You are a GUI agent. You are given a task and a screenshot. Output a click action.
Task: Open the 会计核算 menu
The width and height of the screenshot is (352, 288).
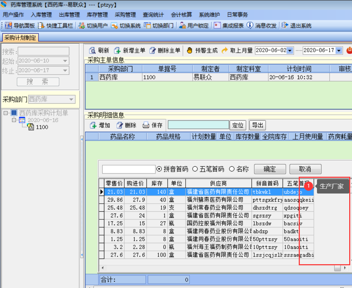tap(181, 15)
